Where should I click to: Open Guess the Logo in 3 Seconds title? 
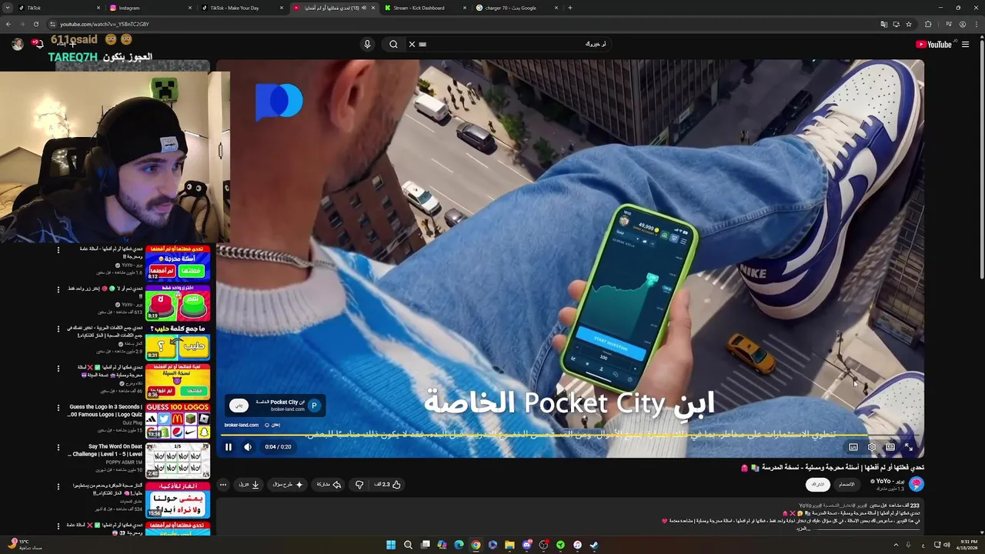pos(105,410)
